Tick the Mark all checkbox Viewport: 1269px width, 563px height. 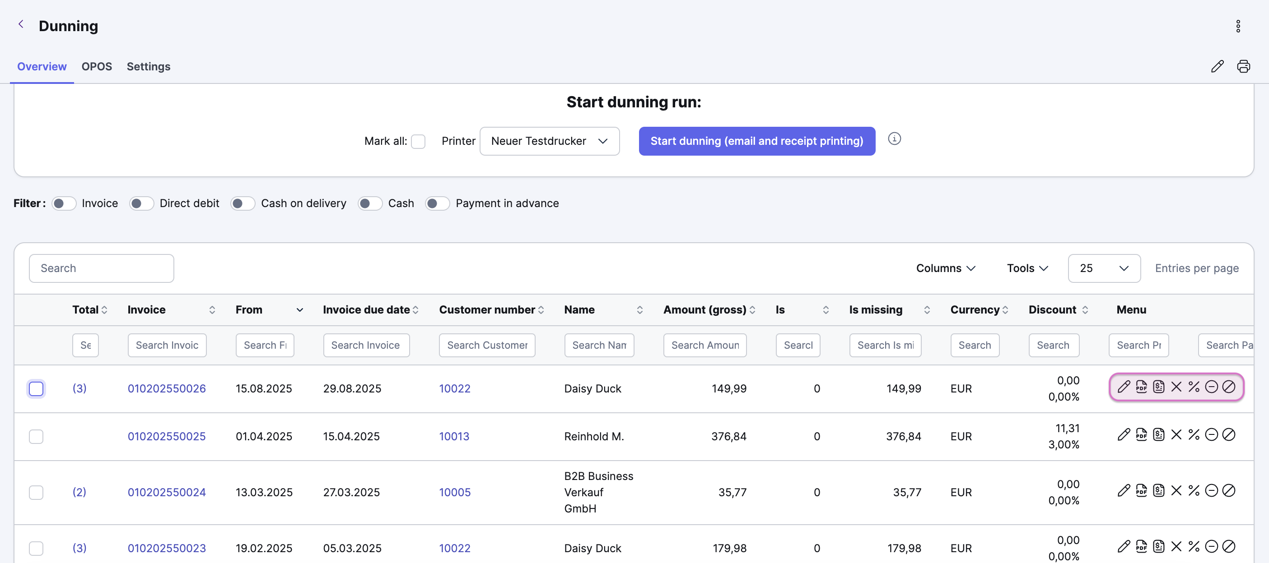click(x=418, y=142)
